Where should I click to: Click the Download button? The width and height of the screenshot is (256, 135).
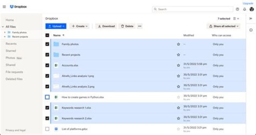106,26
